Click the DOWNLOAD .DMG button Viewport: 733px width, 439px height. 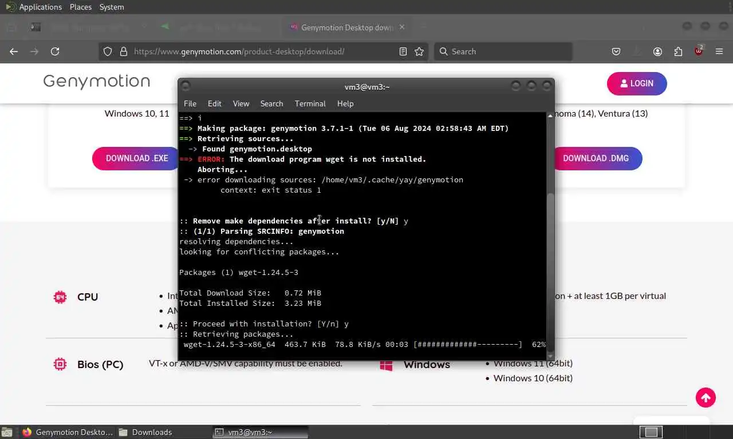(x=596, y=158)
